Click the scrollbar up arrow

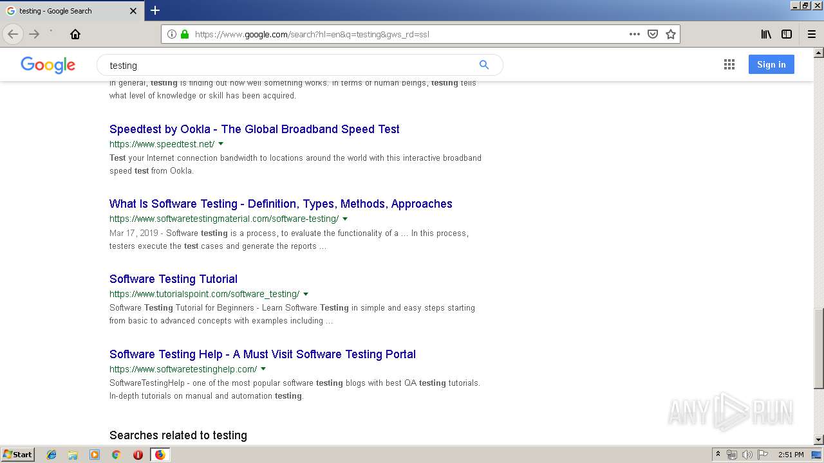819,52
